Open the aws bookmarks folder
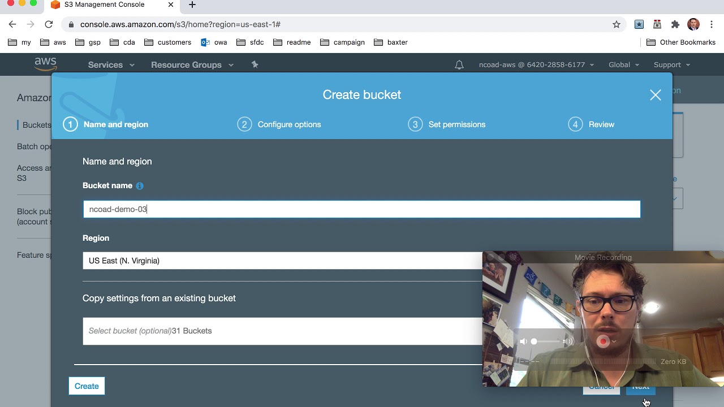 click(53, 42)
